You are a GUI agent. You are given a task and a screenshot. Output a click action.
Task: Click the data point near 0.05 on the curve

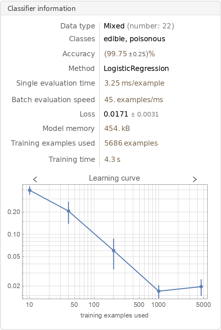coord(114,250)
